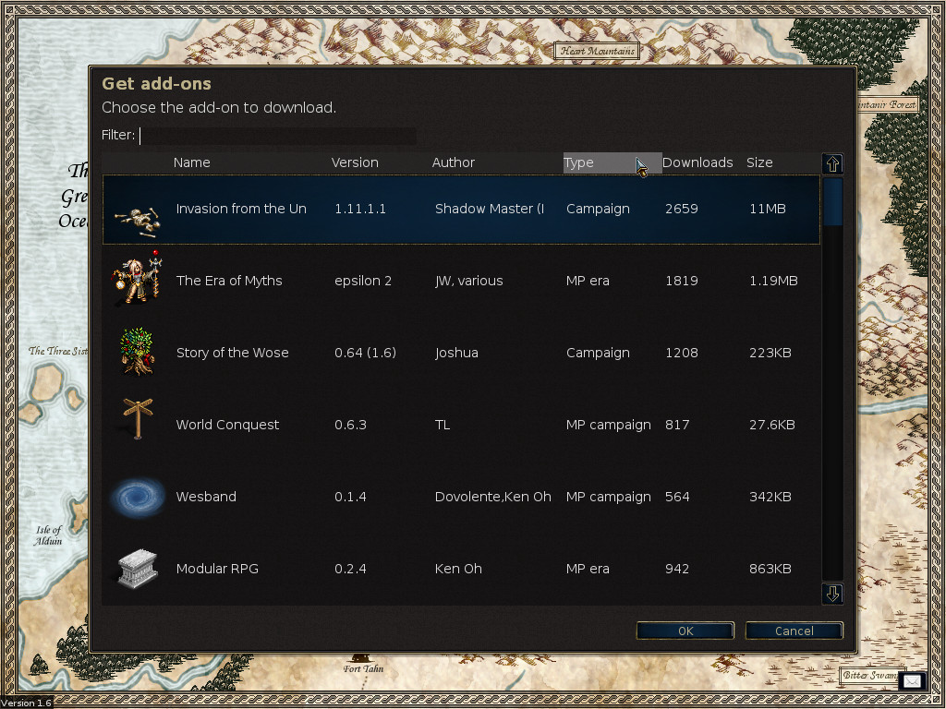Select The Era of Myths mage icon
The height and width of the screenshot is (709, 946).
pyautogui.click(x=137, y=281)
